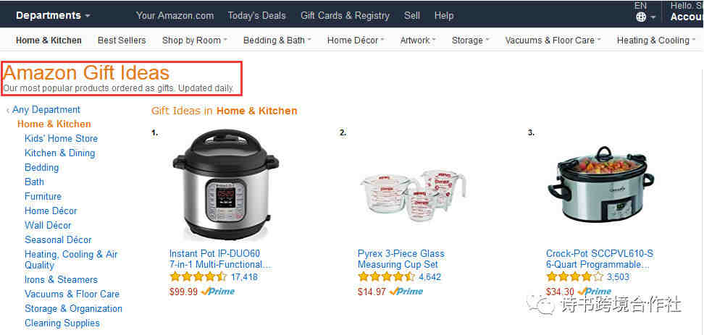
Task: Open the Crock-Pot slow cooker image
Action: [601, 184]
